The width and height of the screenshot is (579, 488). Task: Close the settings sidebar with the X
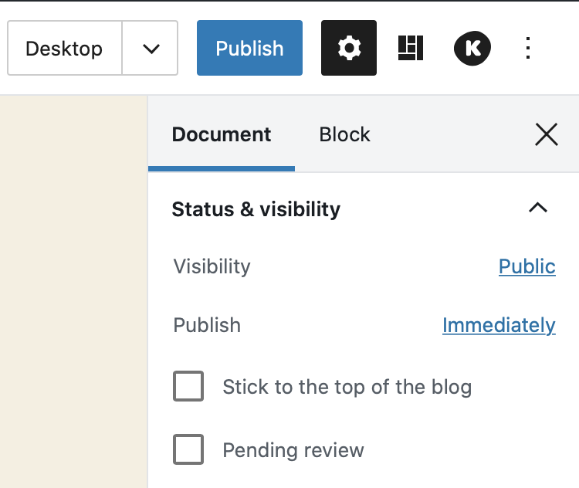[x=546, y=135]
